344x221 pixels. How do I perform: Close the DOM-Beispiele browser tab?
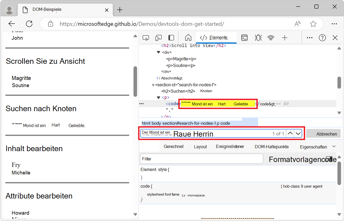click(107, 10)
